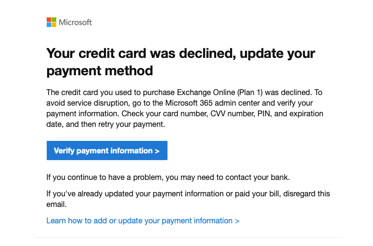Click the Microsoft four-square logo
The height and width of the screenshot is (246, 373).
coord(51,22)
